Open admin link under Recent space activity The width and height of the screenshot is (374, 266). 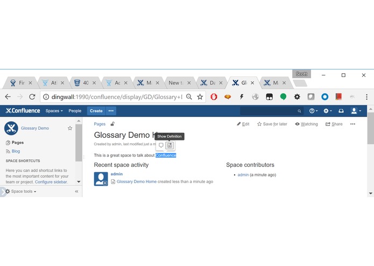pyautogui.click(x=117, y=174)
